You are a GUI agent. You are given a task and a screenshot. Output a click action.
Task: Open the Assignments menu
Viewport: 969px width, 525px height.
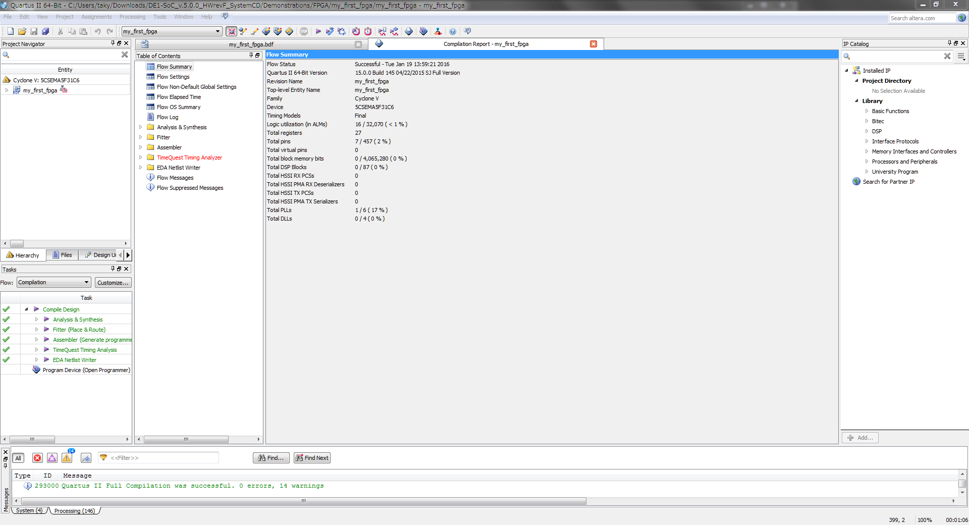coord(96,17)
